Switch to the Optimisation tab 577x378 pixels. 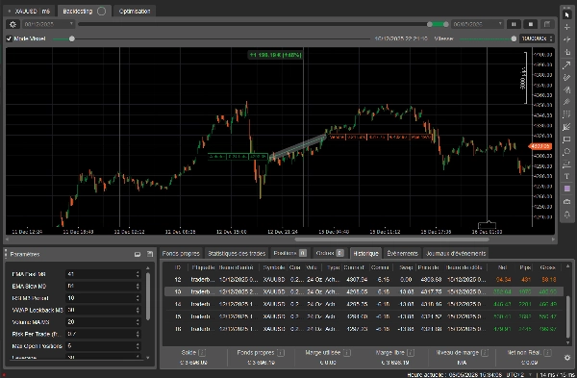pyautogui.click(x=135, y=11)
